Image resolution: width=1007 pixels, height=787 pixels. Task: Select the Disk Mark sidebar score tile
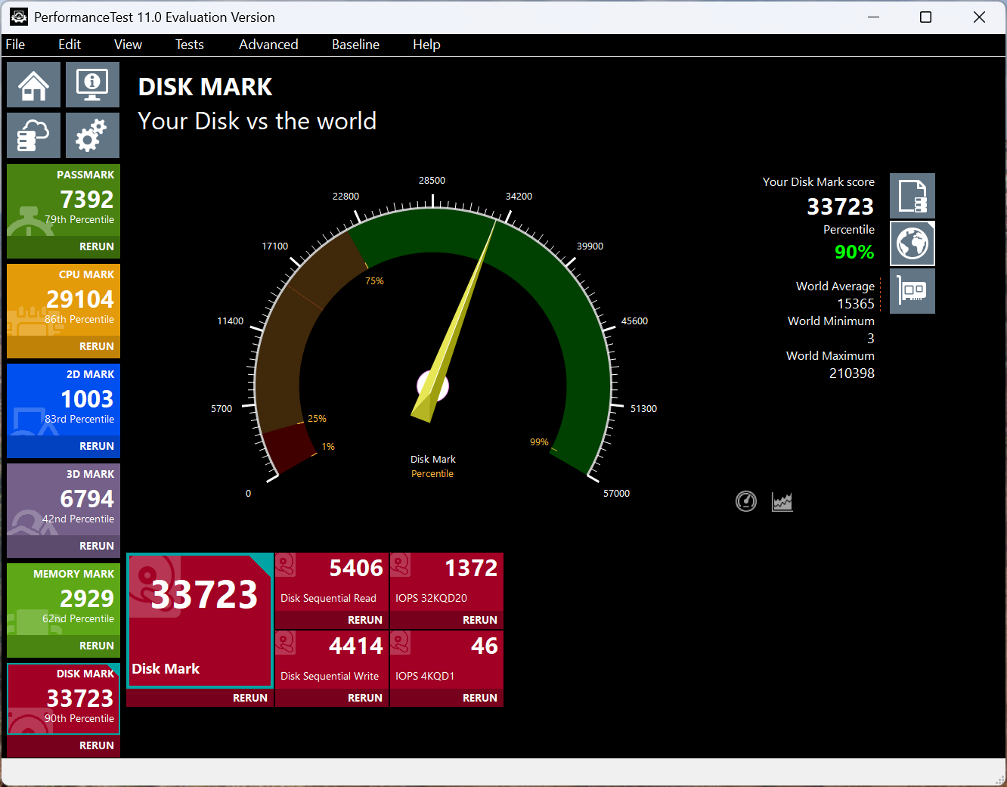[x=64, y=699]
